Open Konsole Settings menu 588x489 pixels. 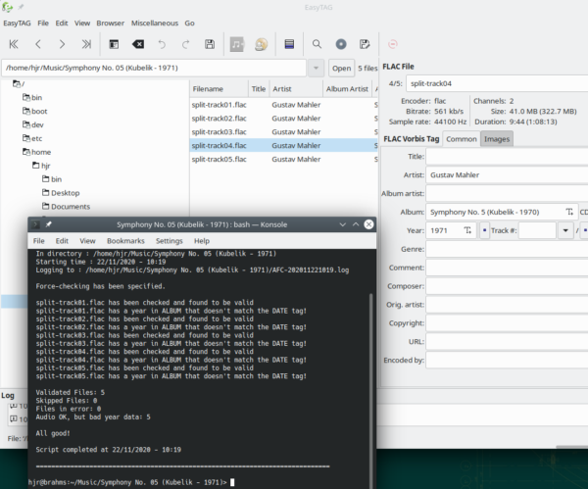[170, 241]
